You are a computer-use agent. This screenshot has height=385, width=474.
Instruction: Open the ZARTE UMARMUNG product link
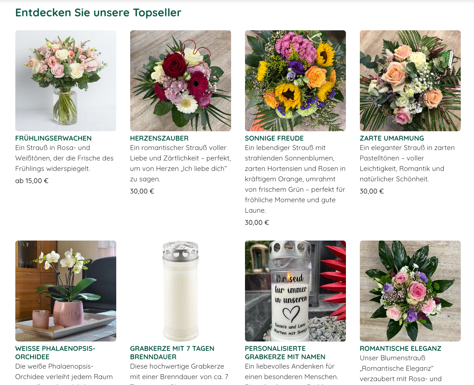point(392,138)
